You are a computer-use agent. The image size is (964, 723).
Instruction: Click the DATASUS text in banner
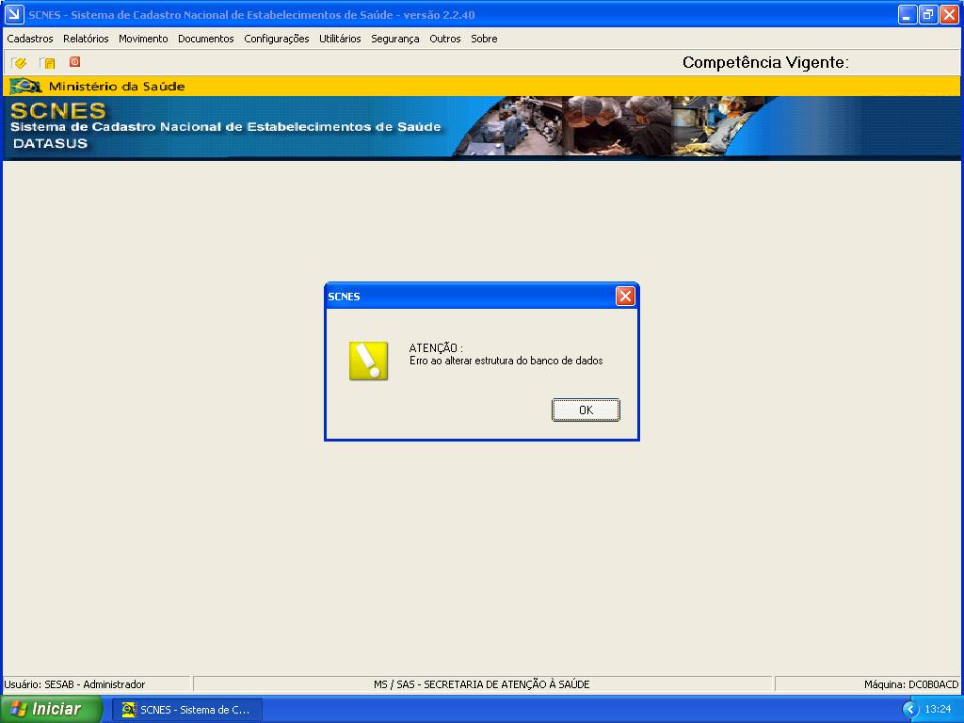(x=51, y=143)
